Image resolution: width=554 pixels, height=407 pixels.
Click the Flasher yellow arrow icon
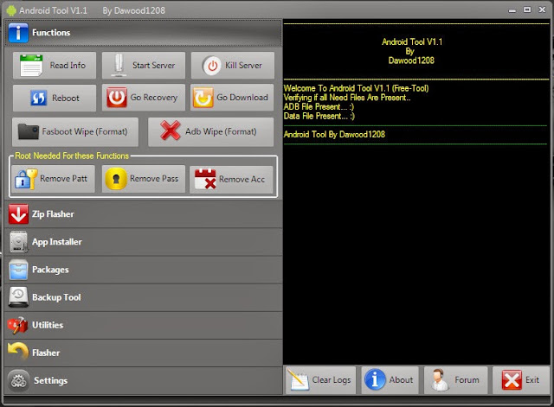pyautogui.click(x=18, y=352)
